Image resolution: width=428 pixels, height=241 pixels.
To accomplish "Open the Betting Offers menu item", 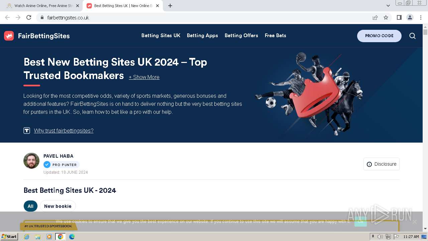I will point(241,35).
